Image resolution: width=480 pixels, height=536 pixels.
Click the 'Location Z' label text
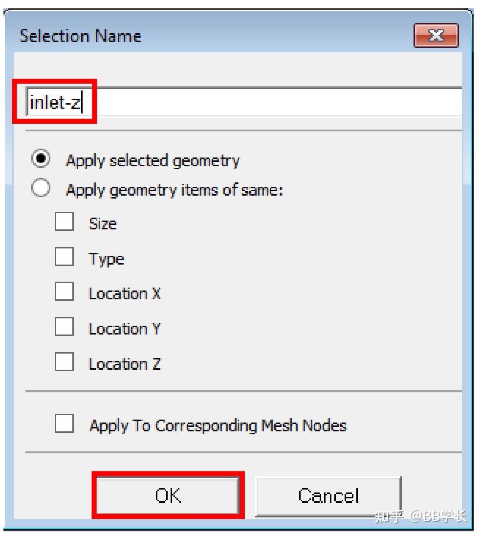click(124, 364)
